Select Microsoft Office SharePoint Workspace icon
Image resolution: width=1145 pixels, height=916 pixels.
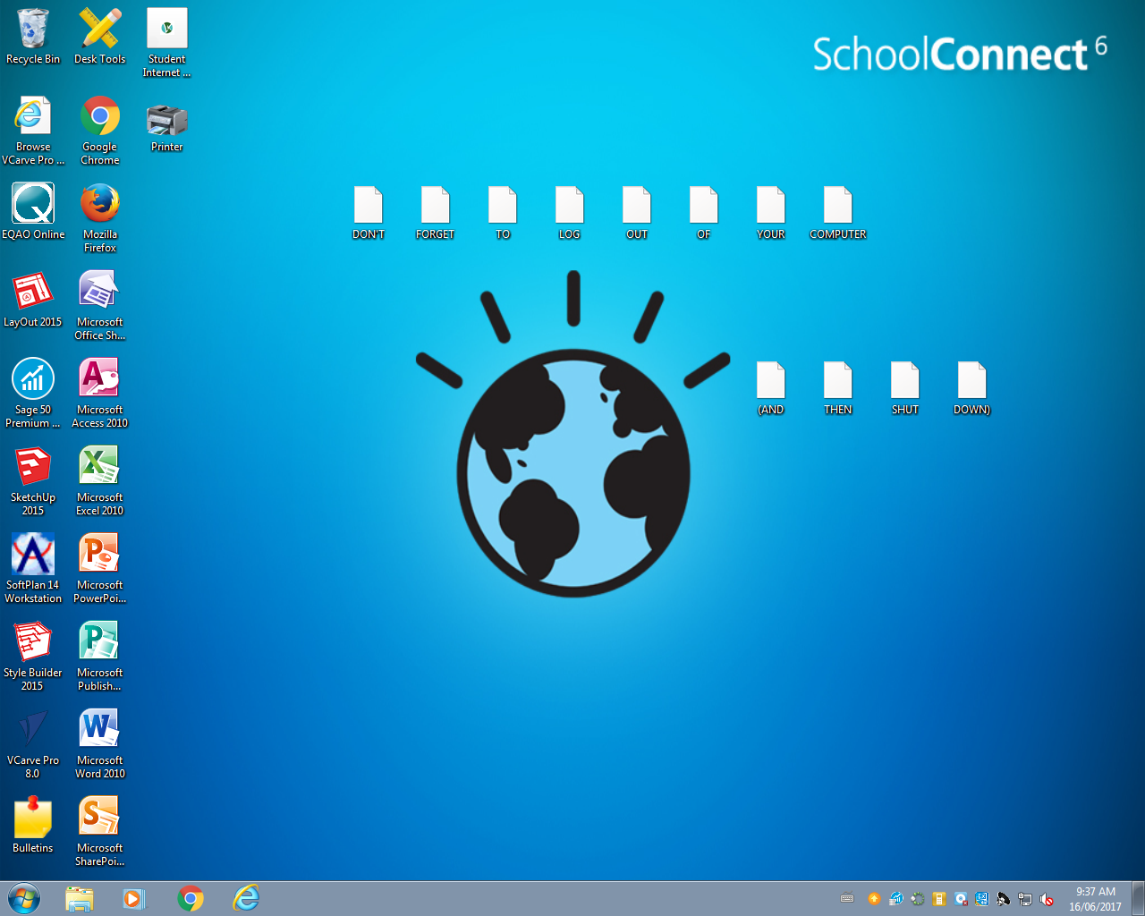pyautogui.click(x=100, y=306)
